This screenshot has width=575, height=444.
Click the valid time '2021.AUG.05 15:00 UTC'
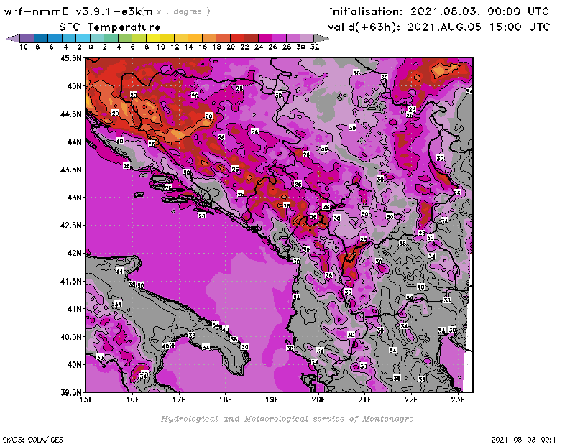point(479,27)
